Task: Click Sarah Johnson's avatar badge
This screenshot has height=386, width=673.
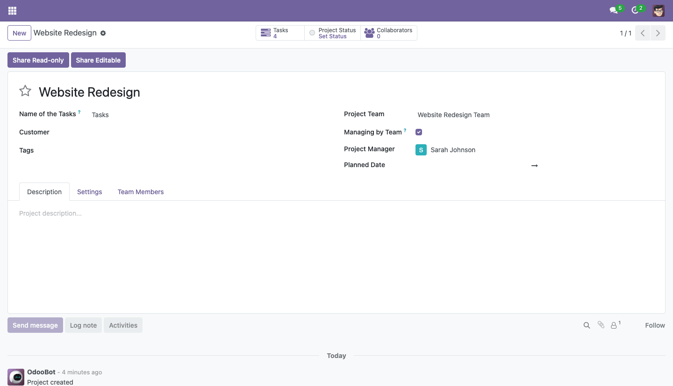Action: pos(421,150)
